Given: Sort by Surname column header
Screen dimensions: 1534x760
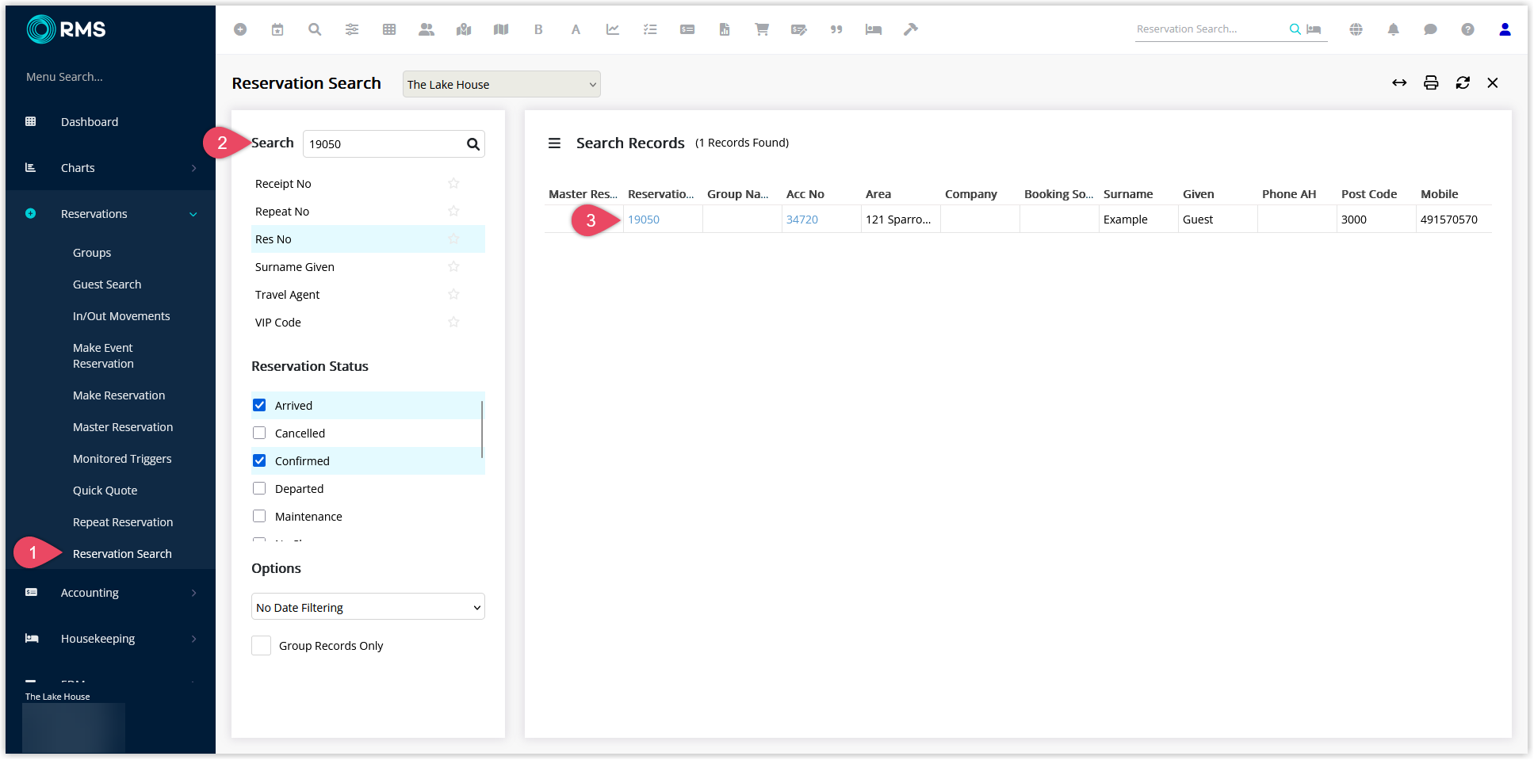Looking at the screenshot, I should coord(1128,194).
